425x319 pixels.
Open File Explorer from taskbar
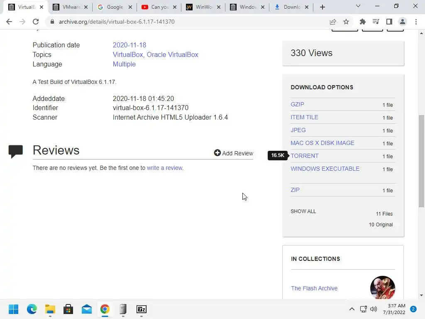[50, 309]
